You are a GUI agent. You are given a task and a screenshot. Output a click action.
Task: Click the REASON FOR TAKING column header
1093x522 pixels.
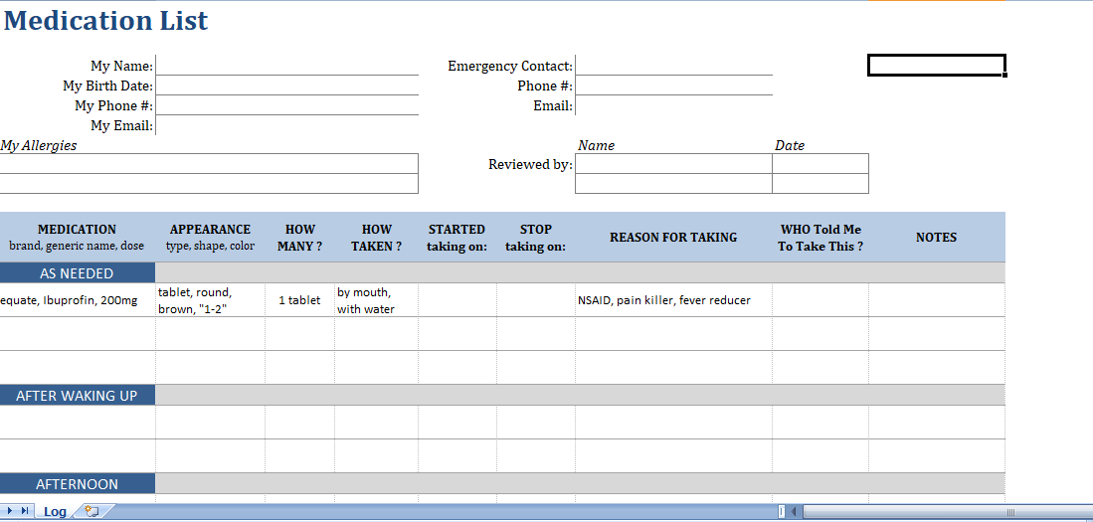673,237
